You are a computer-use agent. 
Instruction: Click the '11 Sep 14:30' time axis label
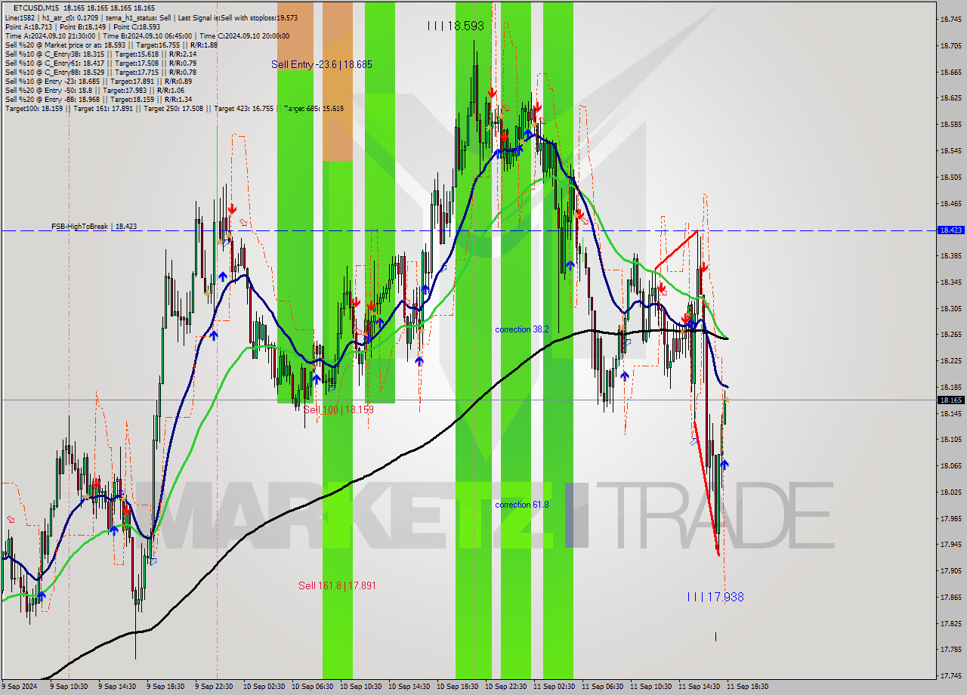tap(699, 687)
